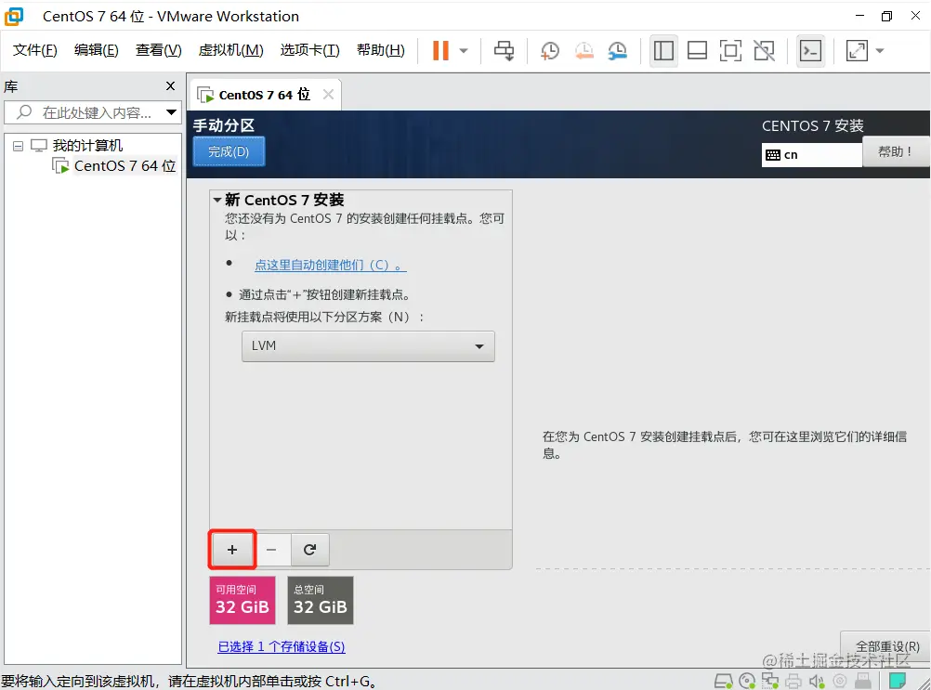
Task: Click the USB device status icon
Action: [x=863, y=681]
